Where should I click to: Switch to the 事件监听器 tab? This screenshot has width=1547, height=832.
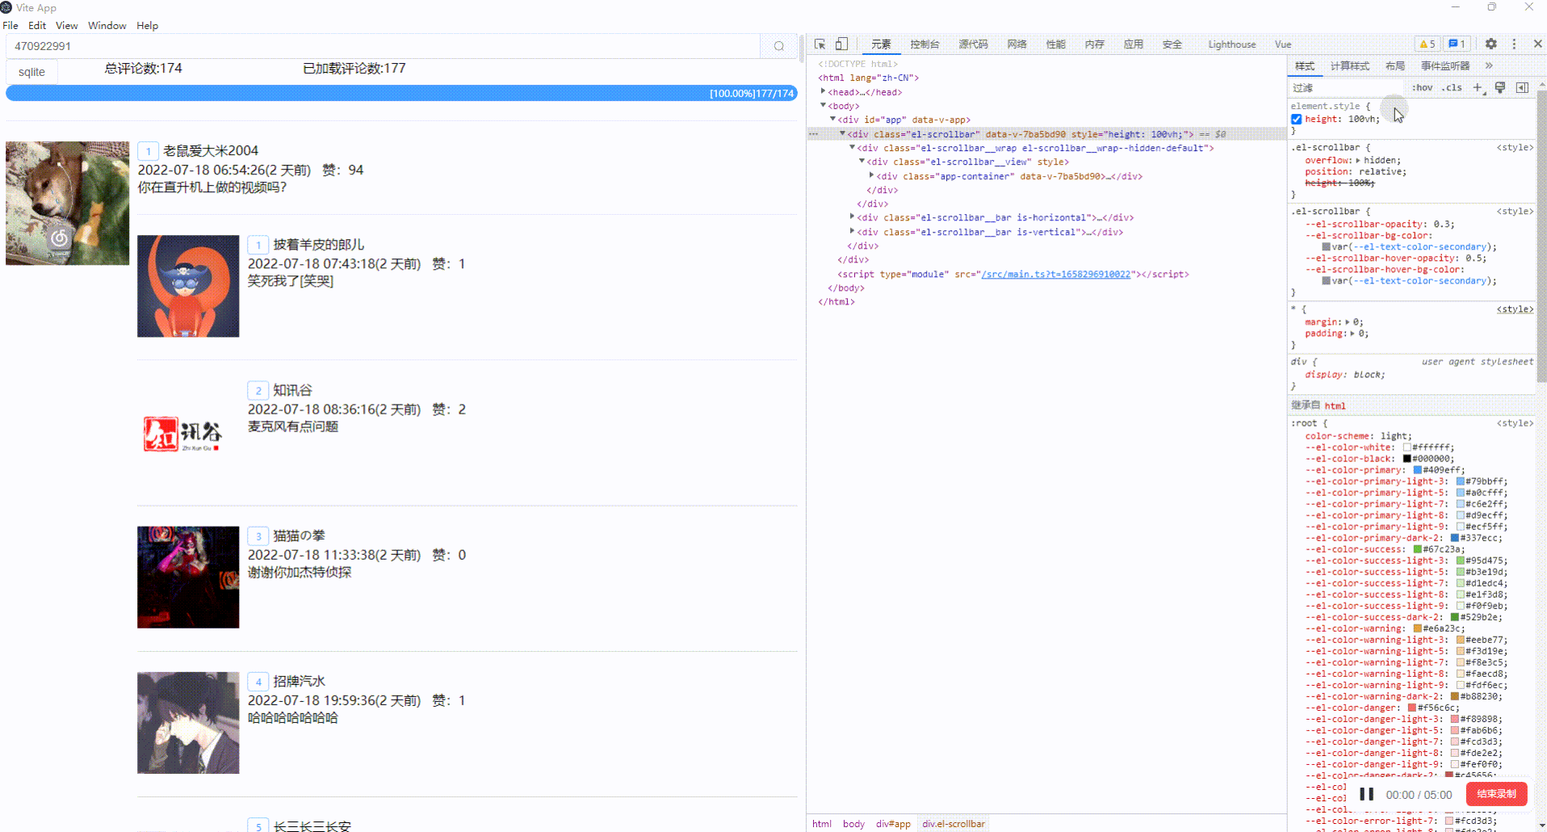point(1445,66)
